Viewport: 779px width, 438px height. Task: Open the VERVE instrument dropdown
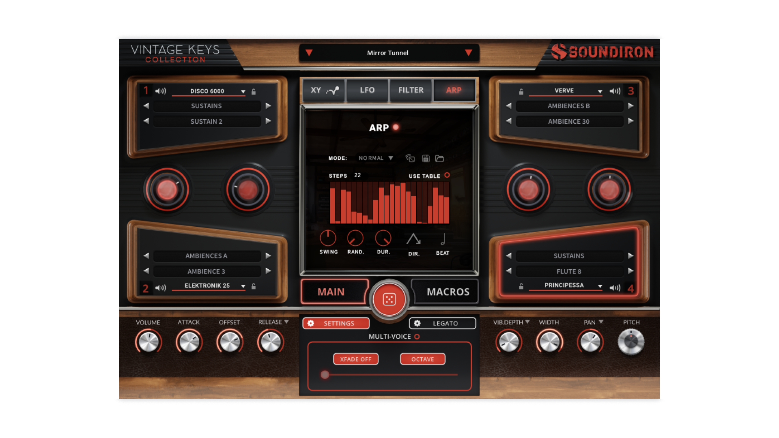pyautogui.click(x=565, y=91)
